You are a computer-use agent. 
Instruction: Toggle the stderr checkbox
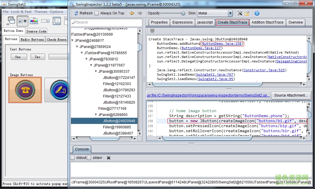click(x=89, y=158)
